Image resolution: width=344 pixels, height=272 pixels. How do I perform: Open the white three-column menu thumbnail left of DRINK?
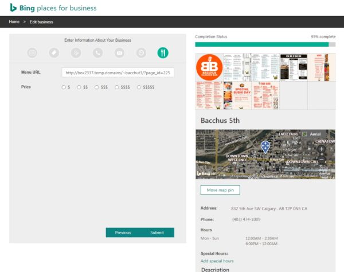265,67
